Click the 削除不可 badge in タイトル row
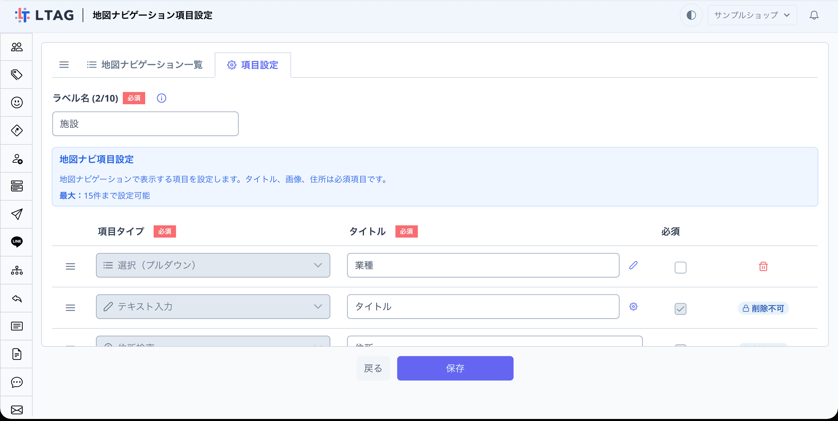 pyautogui.click(x=763, y=308)
